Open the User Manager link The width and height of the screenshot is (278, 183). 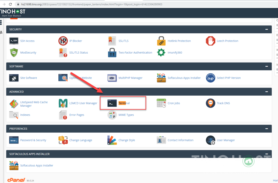(x=226, y=140)
